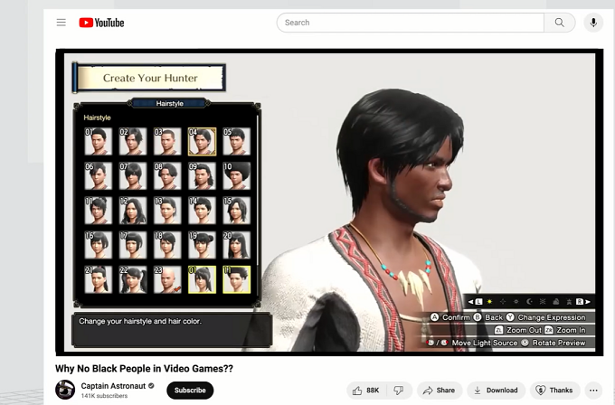Click the 'Create Your Hunter' banner
The height and width of the screenshot is (405, 615).
tap(149, 78)
